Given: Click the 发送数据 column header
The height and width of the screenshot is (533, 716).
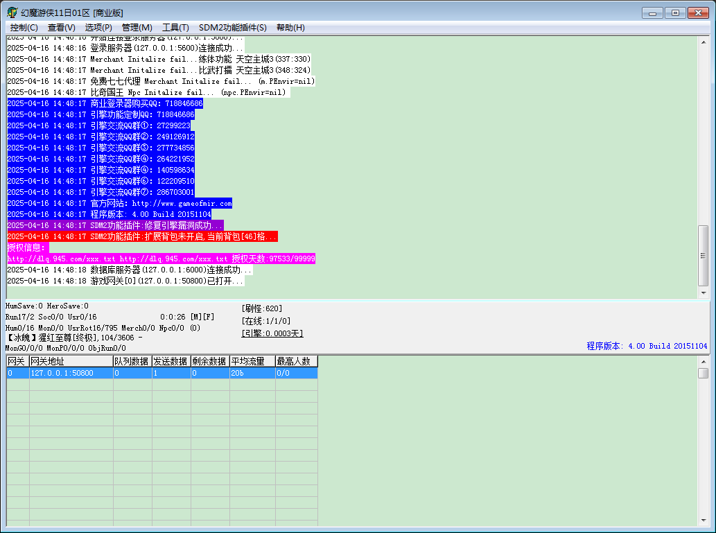Looking at the screenshot, I should [171, 361].
